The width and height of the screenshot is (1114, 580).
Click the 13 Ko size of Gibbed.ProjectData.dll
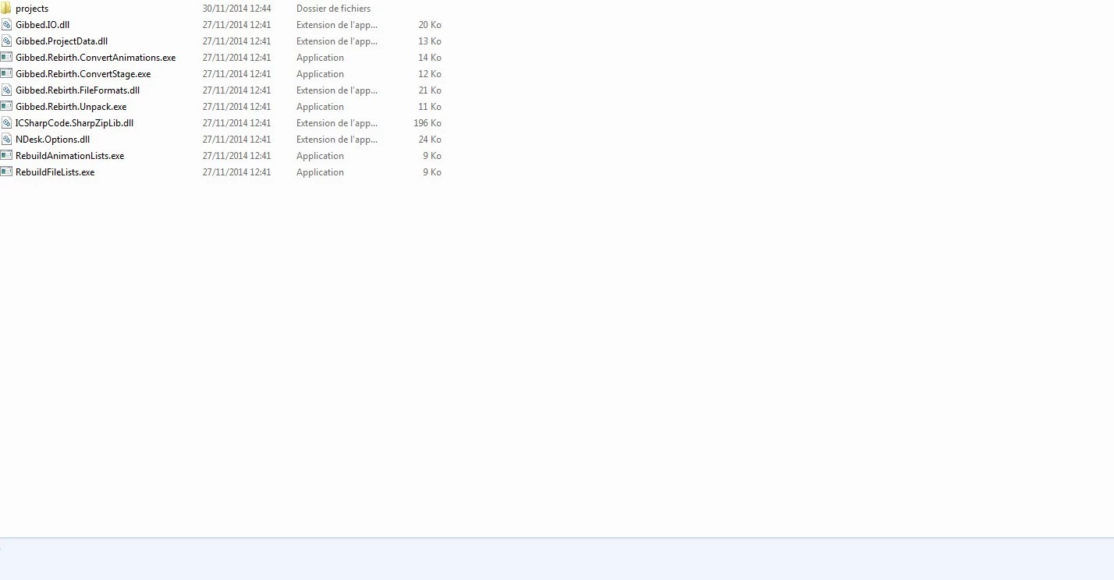[430, 41]
